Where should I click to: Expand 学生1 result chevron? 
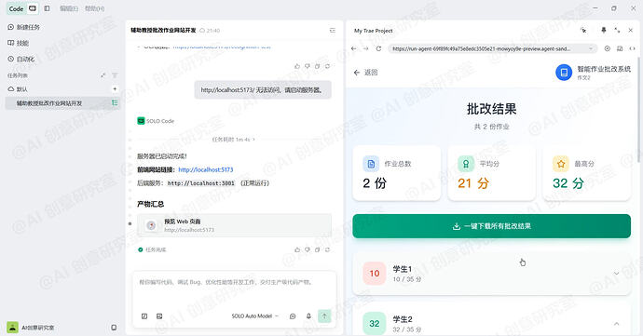(x=616, y=274)
